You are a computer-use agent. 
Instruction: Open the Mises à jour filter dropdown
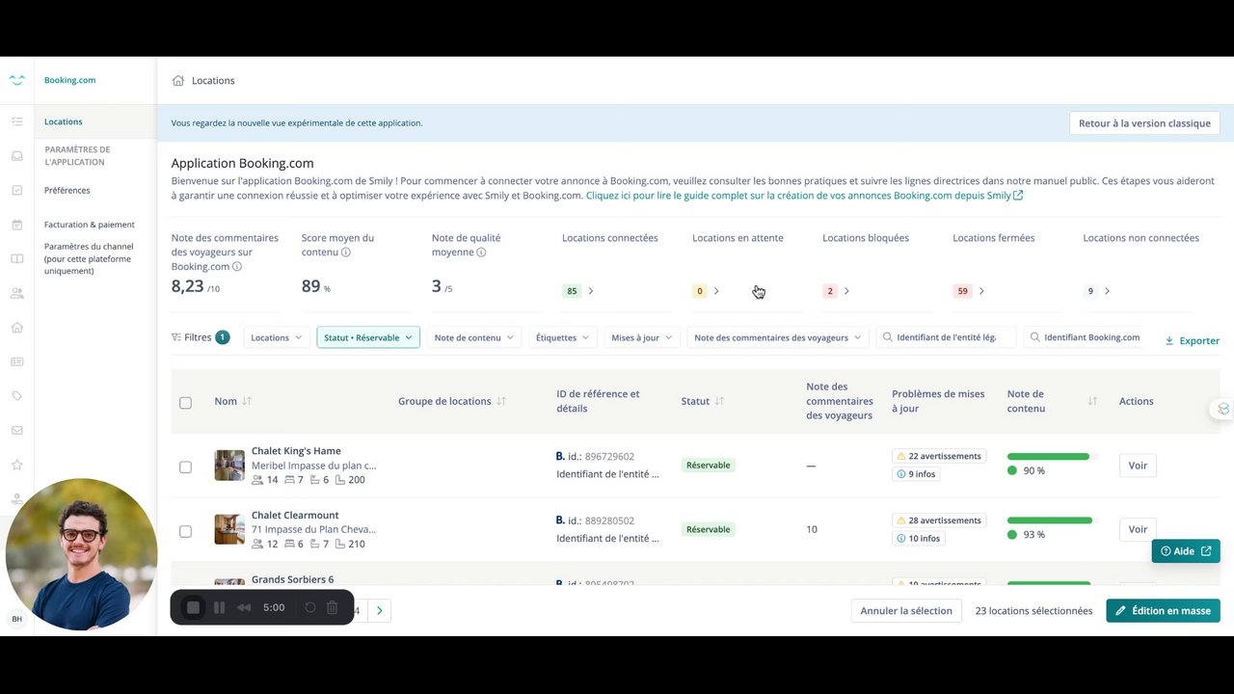[x=642, y=337]
